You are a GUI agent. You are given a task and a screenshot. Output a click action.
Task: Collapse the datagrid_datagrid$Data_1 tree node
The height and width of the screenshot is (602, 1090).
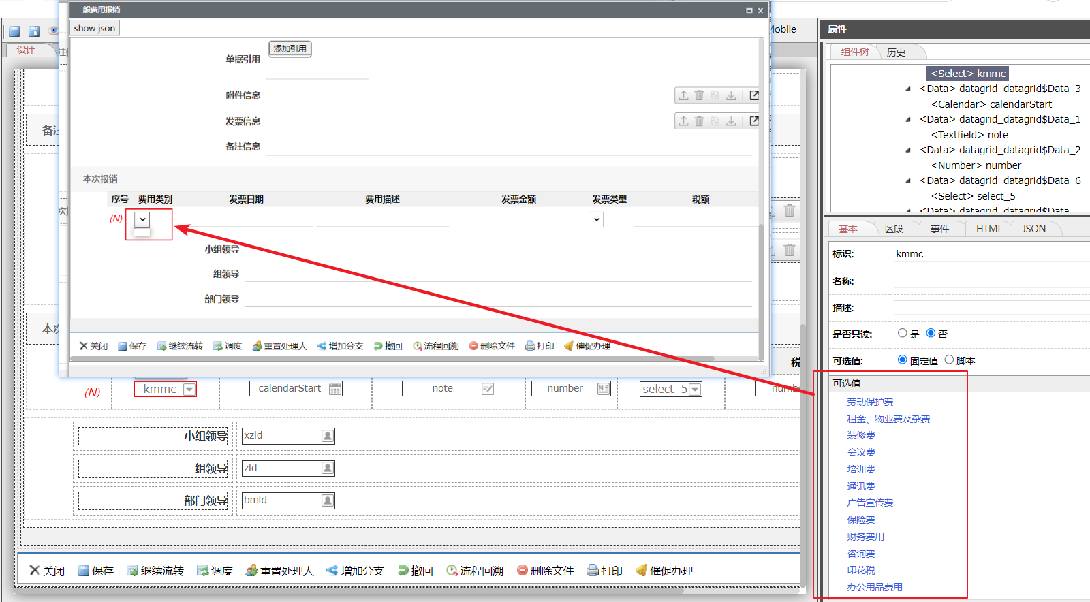click(x=908, y=119)
